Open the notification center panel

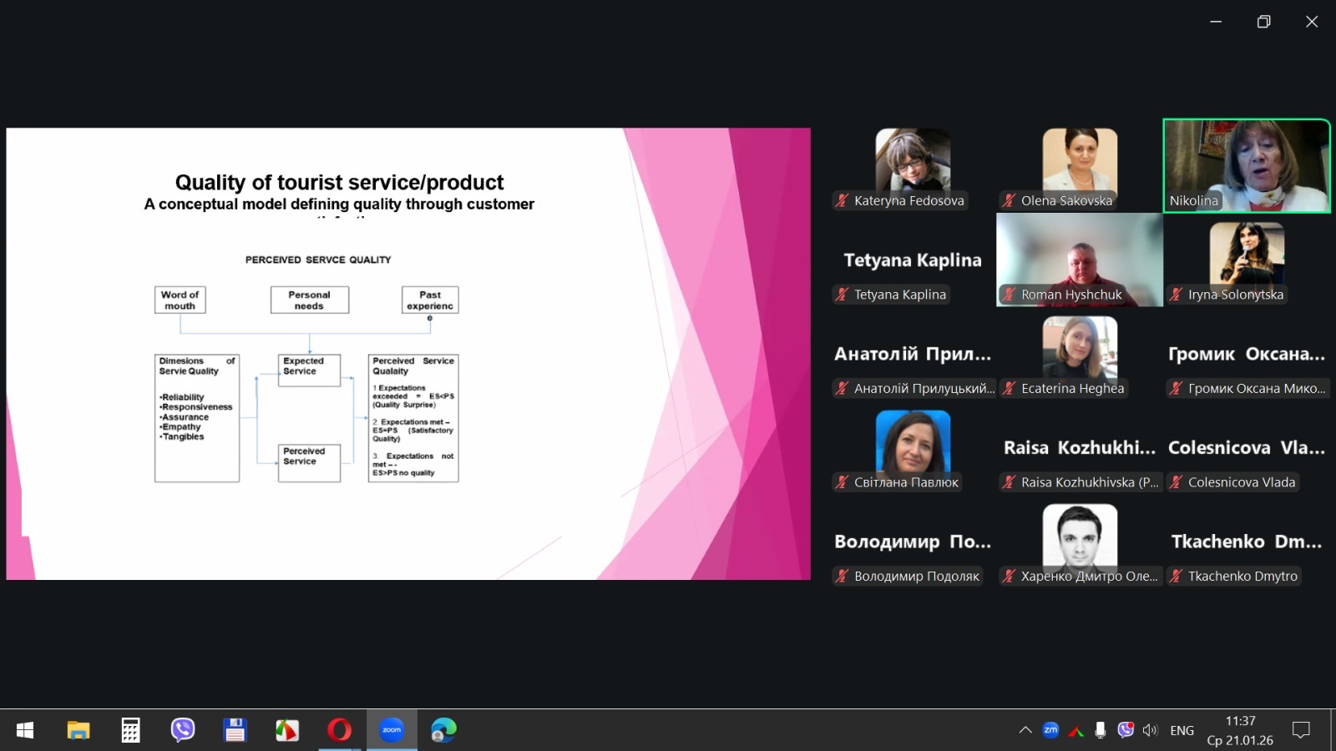(x=1301, y=730)
